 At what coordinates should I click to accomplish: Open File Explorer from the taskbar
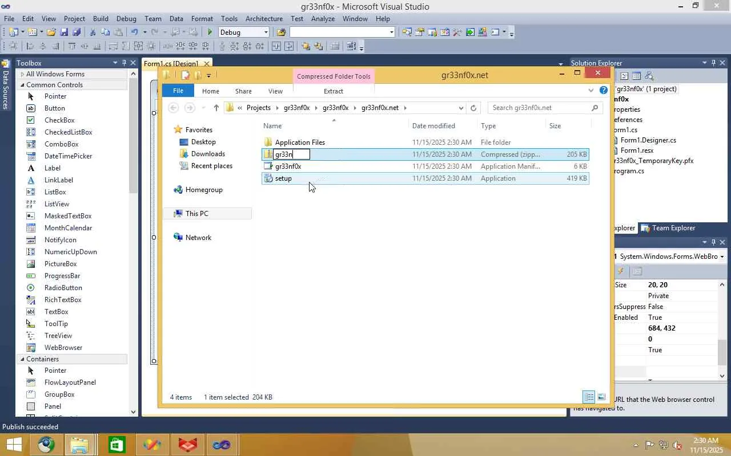pos(79,445)
